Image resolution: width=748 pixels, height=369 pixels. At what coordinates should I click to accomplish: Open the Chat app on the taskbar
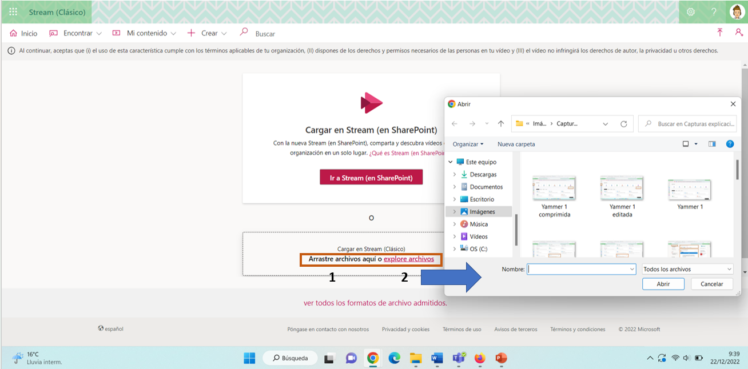coord(351,359)
